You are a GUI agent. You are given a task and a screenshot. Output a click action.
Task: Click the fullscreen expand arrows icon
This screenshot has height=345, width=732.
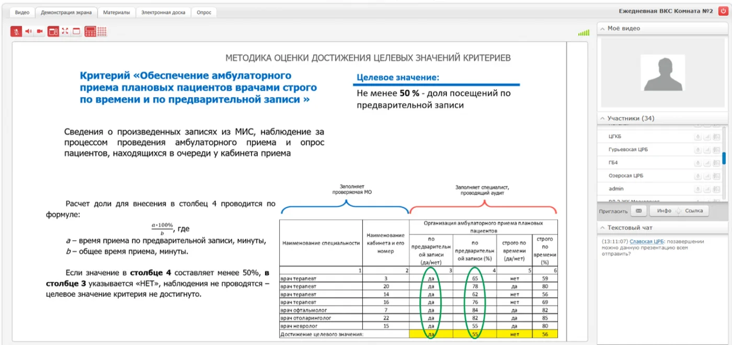[x=65, y=31]
